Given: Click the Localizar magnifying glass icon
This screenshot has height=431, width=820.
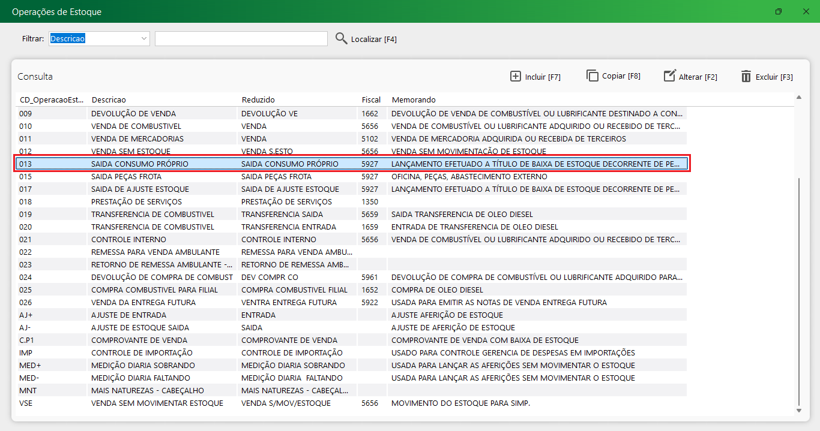Looking at the screenshot, I should coord(342,39).
